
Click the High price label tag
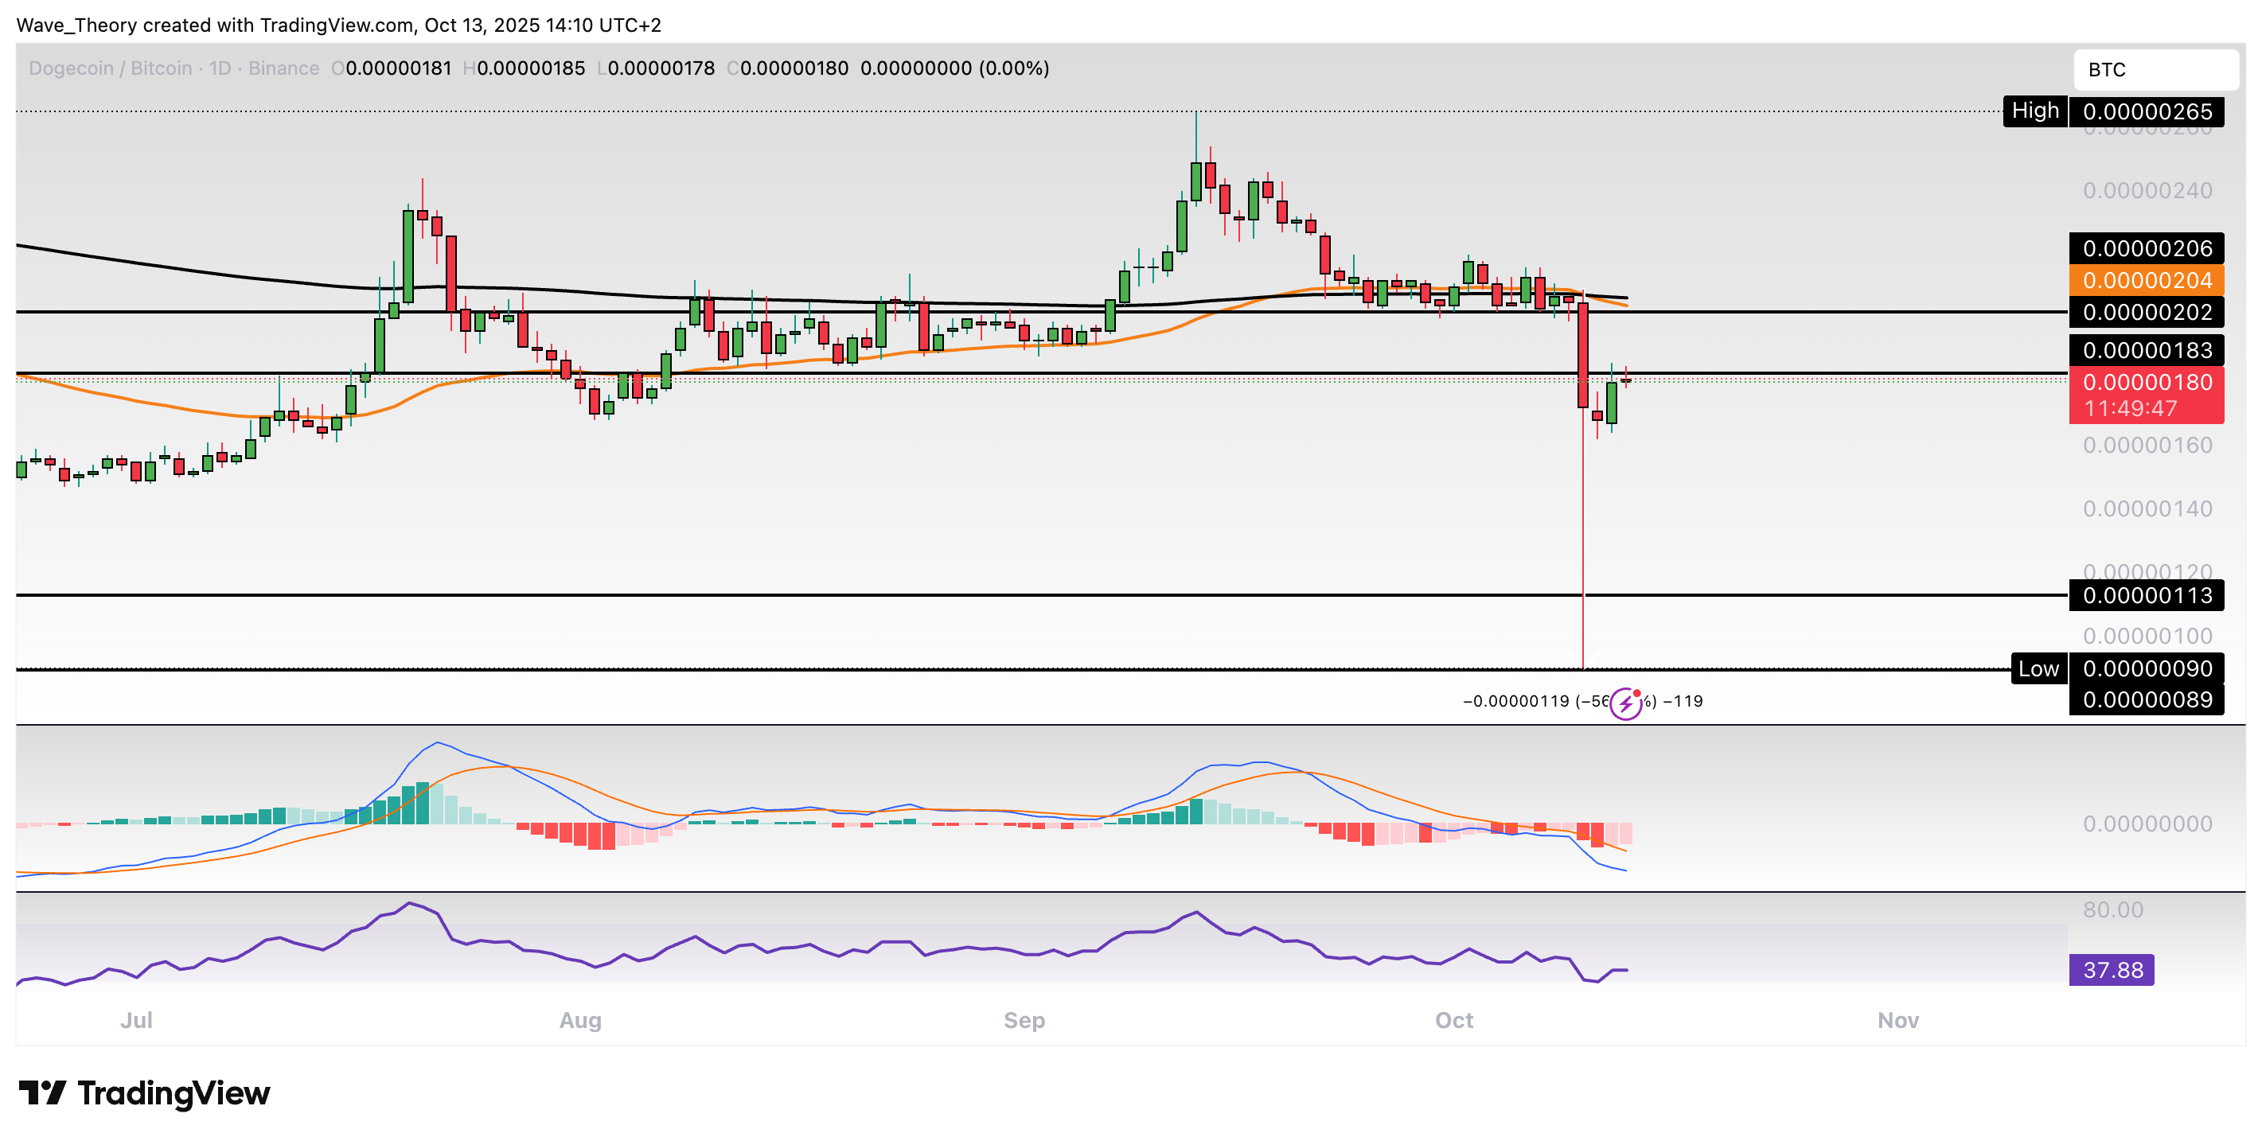click(x=2034, y=111)
